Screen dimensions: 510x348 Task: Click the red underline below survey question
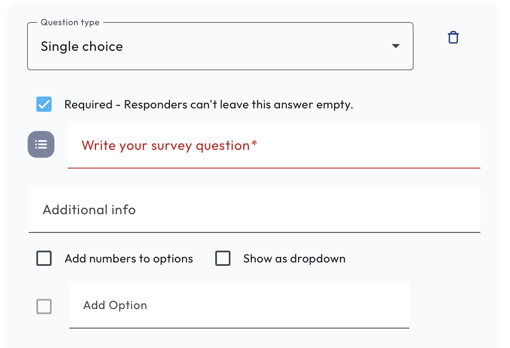click(x=274, y=168)
